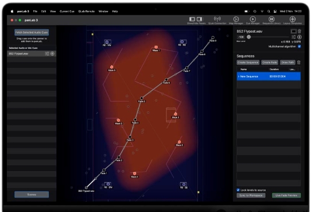Toggle the left panel show/hide icon
Viewport: 311px width, 212px height.
tap(192, 19)
